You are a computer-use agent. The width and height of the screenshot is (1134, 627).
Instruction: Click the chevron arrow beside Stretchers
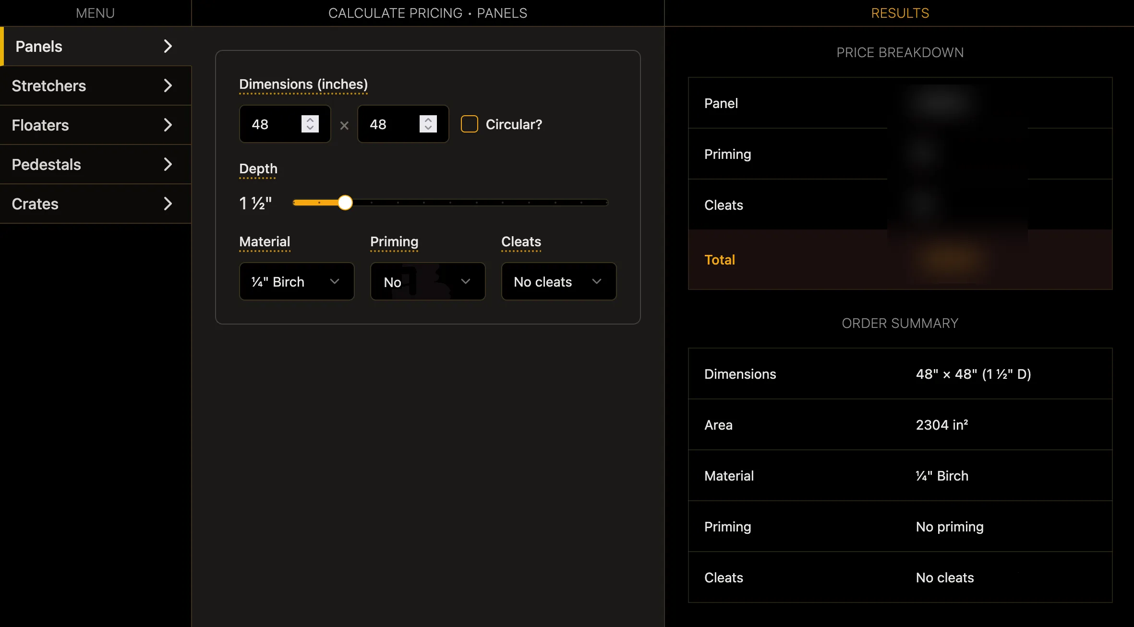[168, 85]
